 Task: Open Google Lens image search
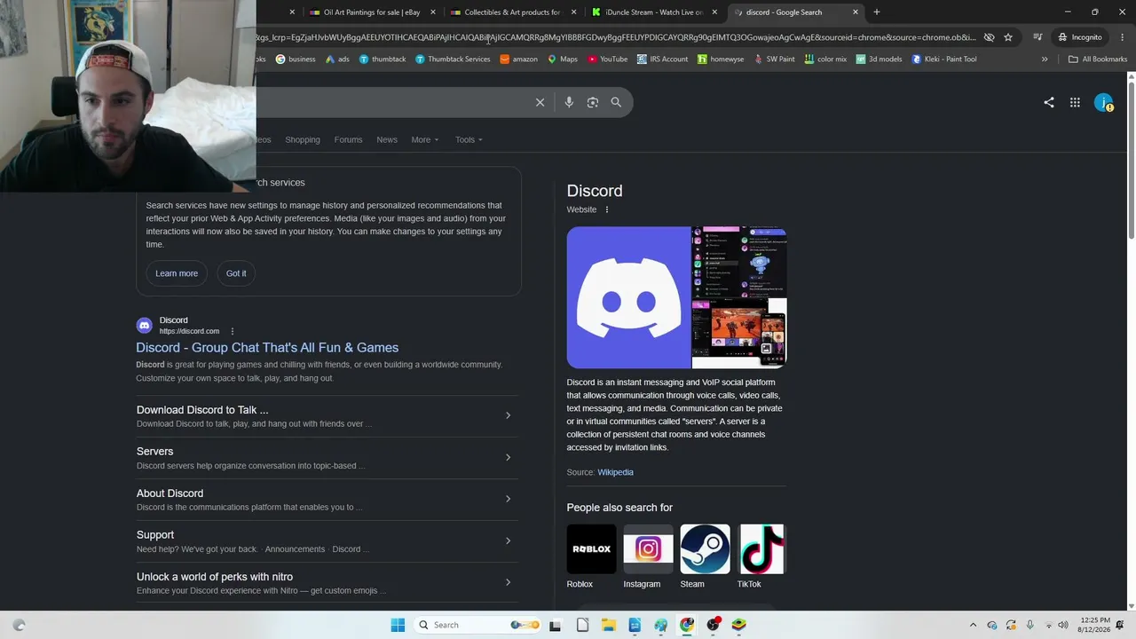593,102
